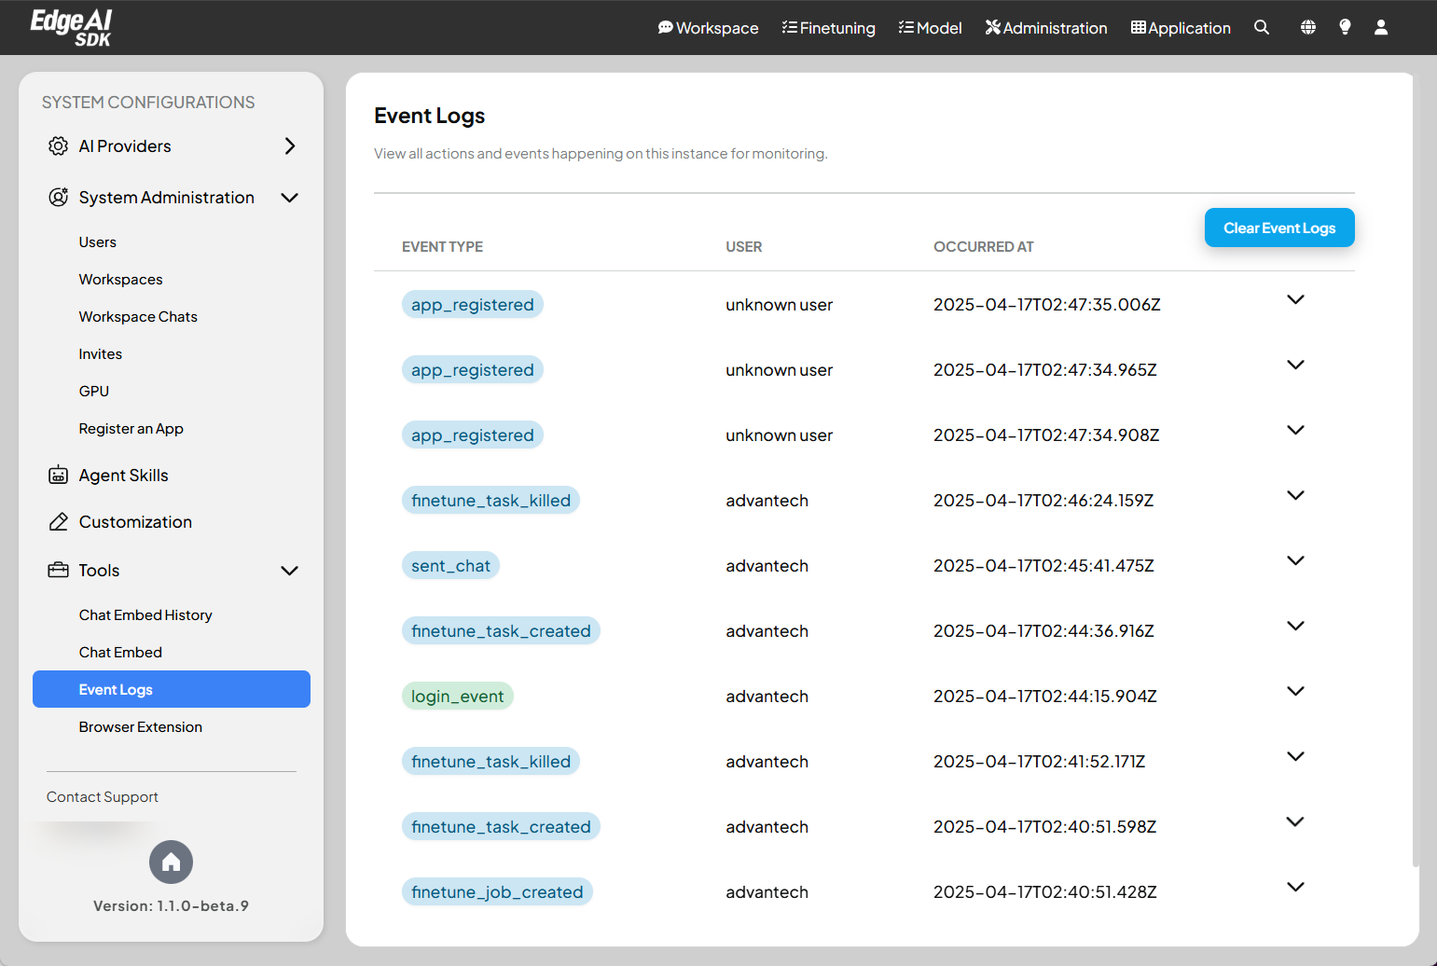Image resolution: width=1437 pixels, height=966 pixels.
Task: Click the AI Providers gear icon
Action: click(58, 146)
